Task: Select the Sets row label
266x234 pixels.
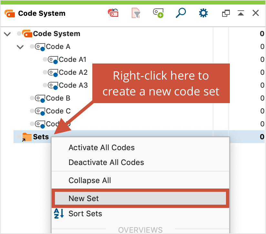Action: point(41,137)
